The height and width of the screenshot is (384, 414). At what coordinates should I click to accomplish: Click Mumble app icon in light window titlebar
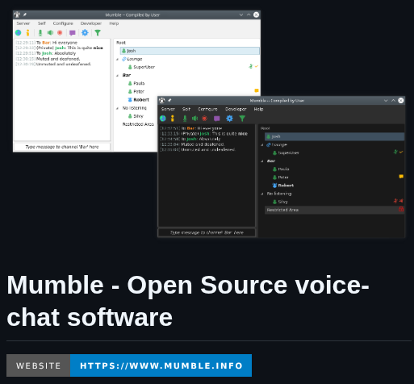coord(17,15)
